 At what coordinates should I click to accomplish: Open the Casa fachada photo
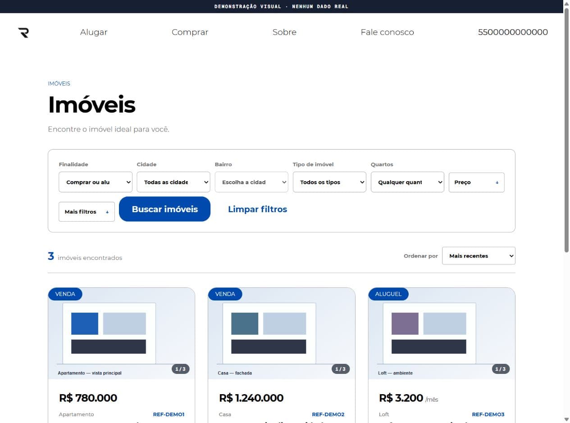(x=282, y=333)
